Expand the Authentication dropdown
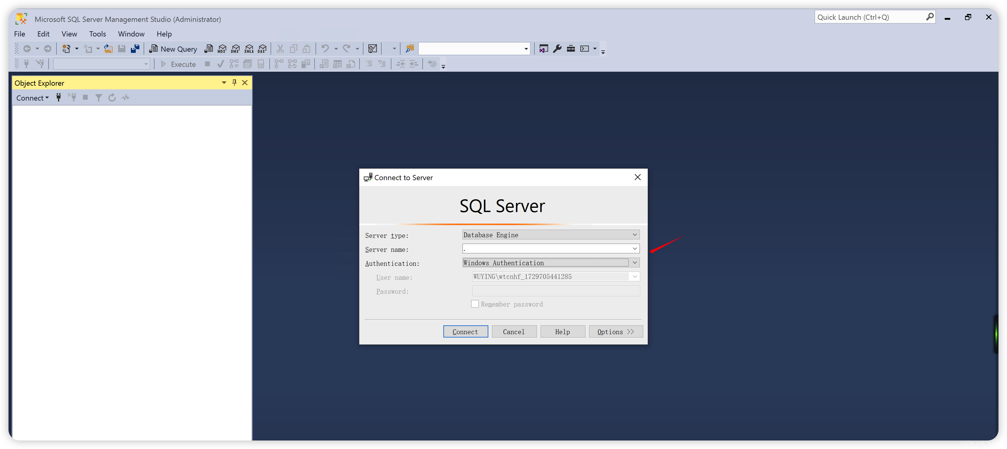Viewport: 1007px width, 449px height. tap(634, 262)
